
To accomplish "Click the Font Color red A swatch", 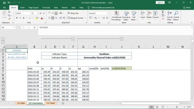I will 42,18.
